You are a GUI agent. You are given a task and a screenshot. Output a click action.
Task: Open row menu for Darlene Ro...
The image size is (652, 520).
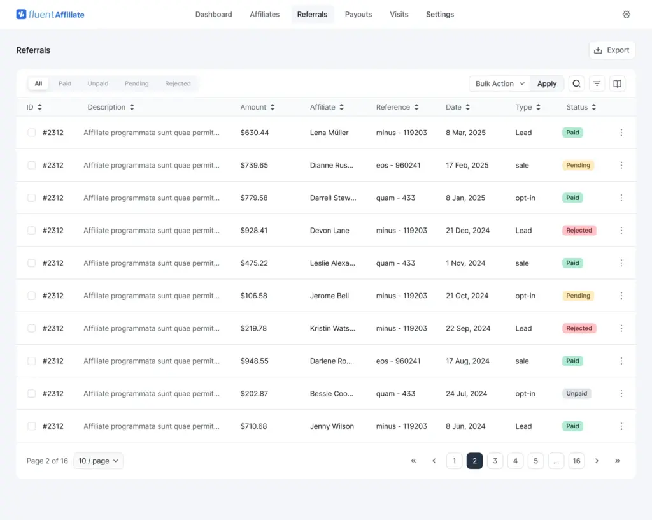621,361
